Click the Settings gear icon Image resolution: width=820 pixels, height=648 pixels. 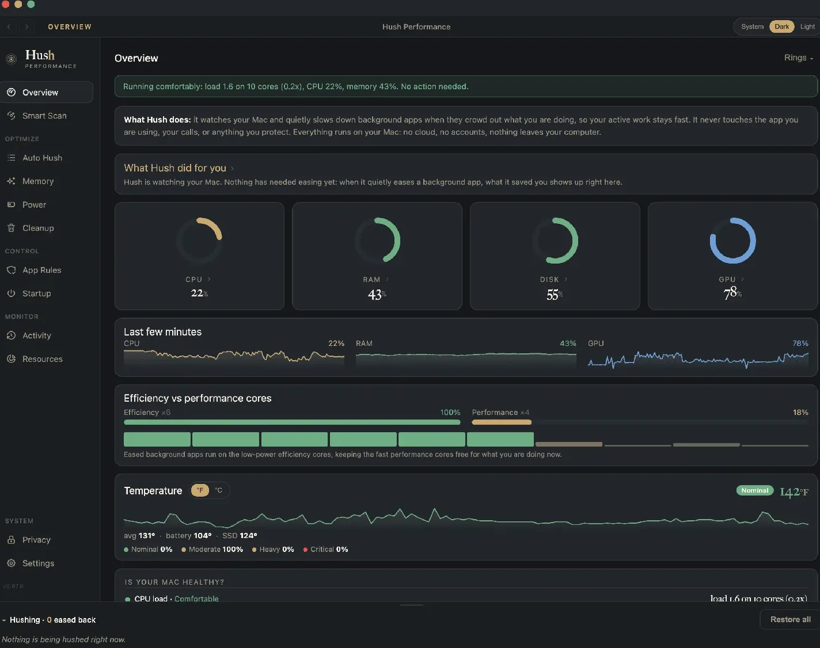click(11, 563)
